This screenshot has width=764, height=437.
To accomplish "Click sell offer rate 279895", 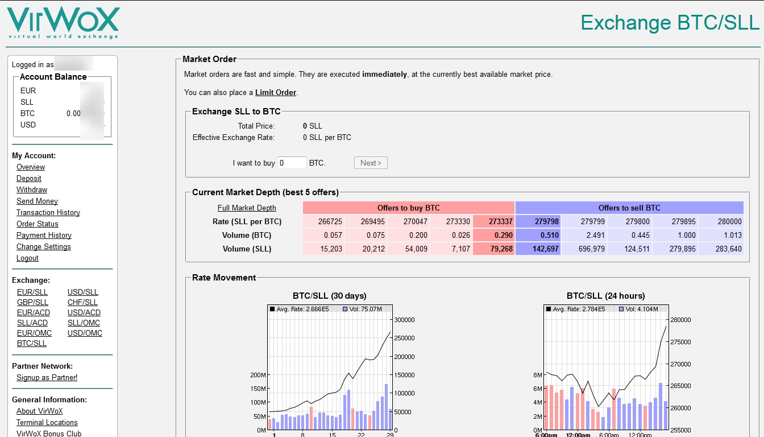I will click(x=675, y=221).
